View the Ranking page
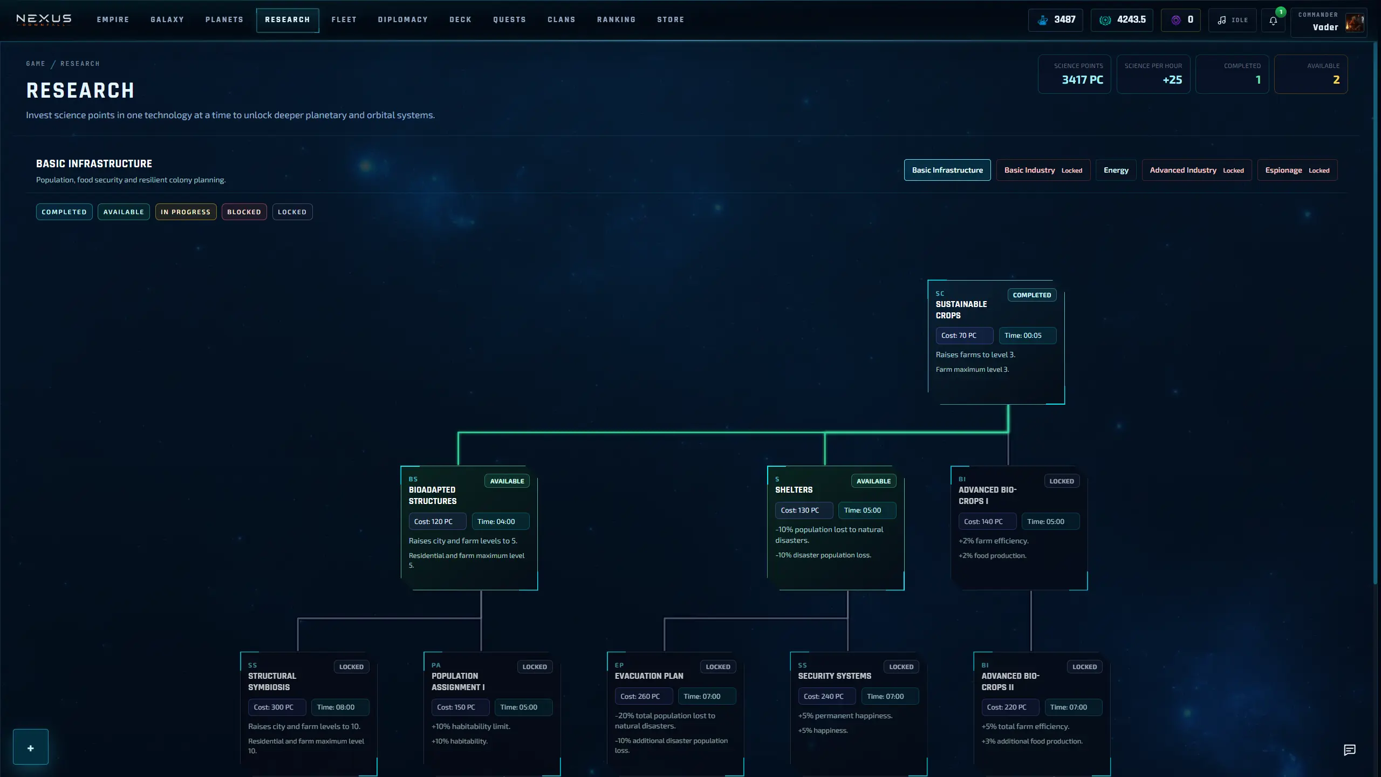 point(617,20)
